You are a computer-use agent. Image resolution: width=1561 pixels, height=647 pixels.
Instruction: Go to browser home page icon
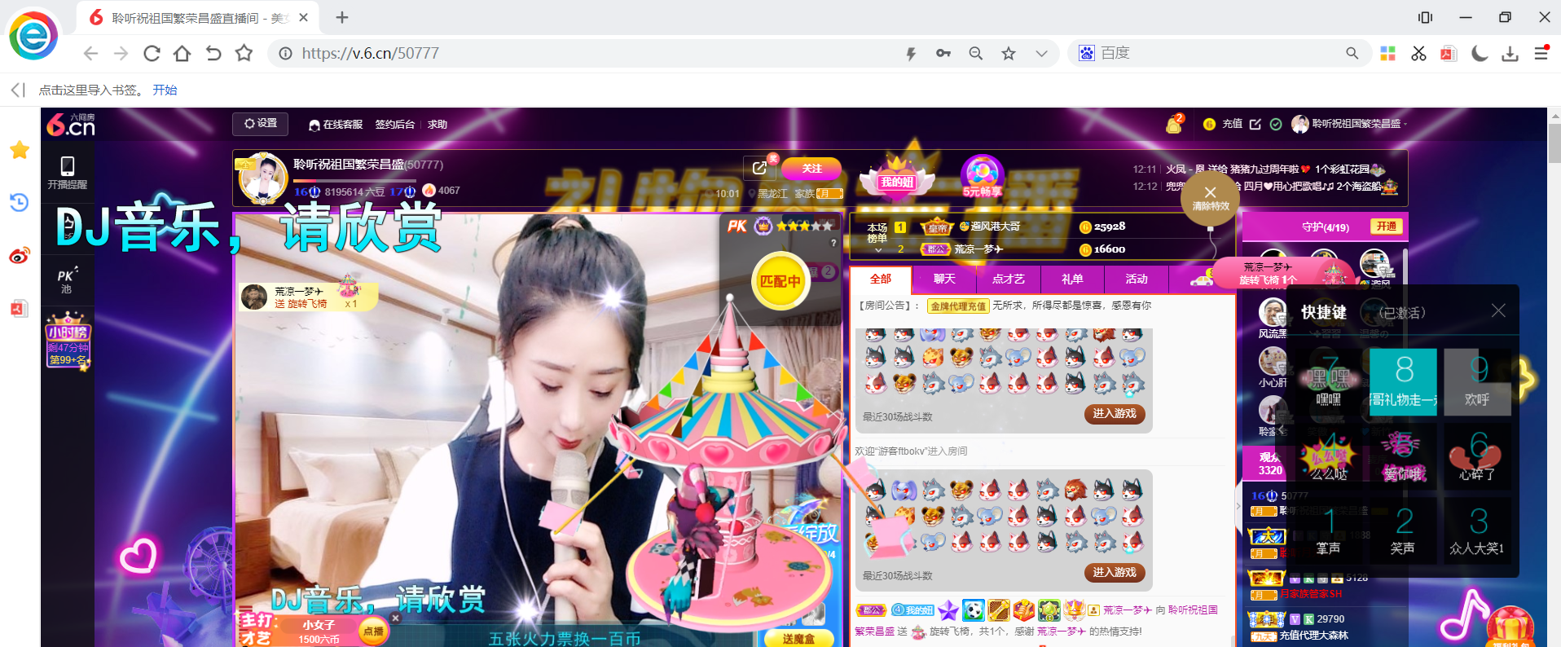click(182, 53)
